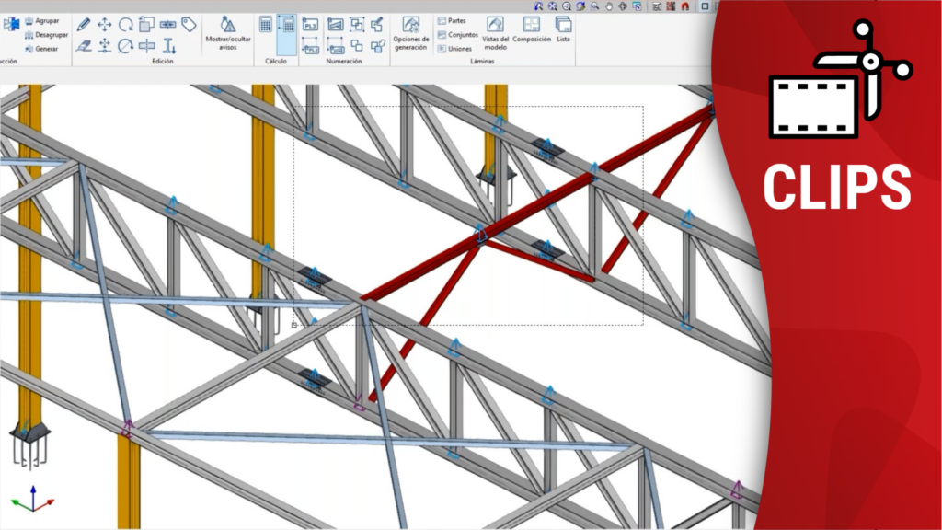Open Uniones sheets
The width and height of the screenshot is (942, 530).
click(454, 49)
